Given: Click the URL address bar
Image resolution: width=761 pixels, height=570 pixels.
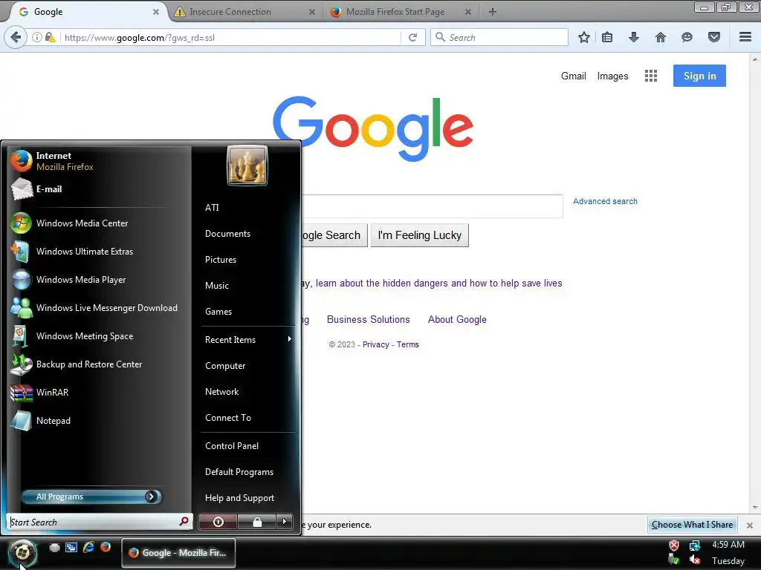Looking at the screenshot, I should 232,37.
